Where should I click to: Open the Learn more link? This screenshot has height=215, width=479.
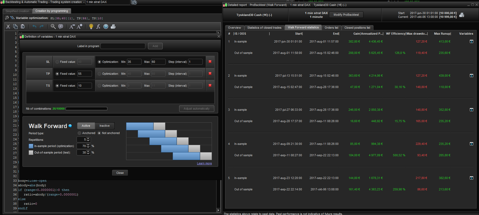coord(204,163)
